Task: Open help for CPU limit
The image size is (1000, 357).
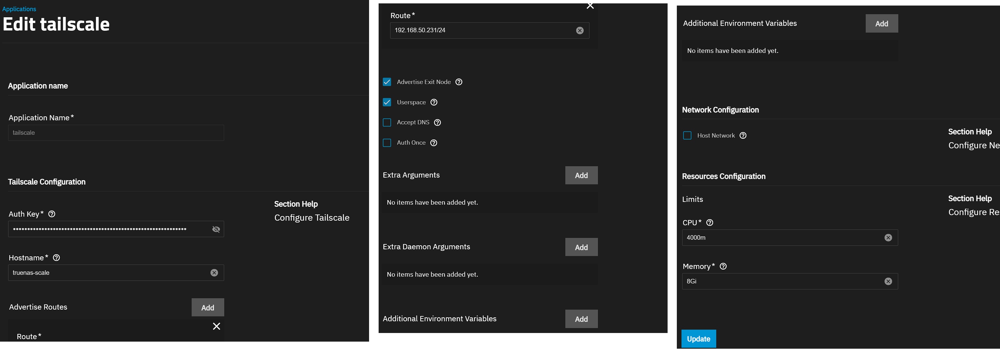Action: [709, 223]
